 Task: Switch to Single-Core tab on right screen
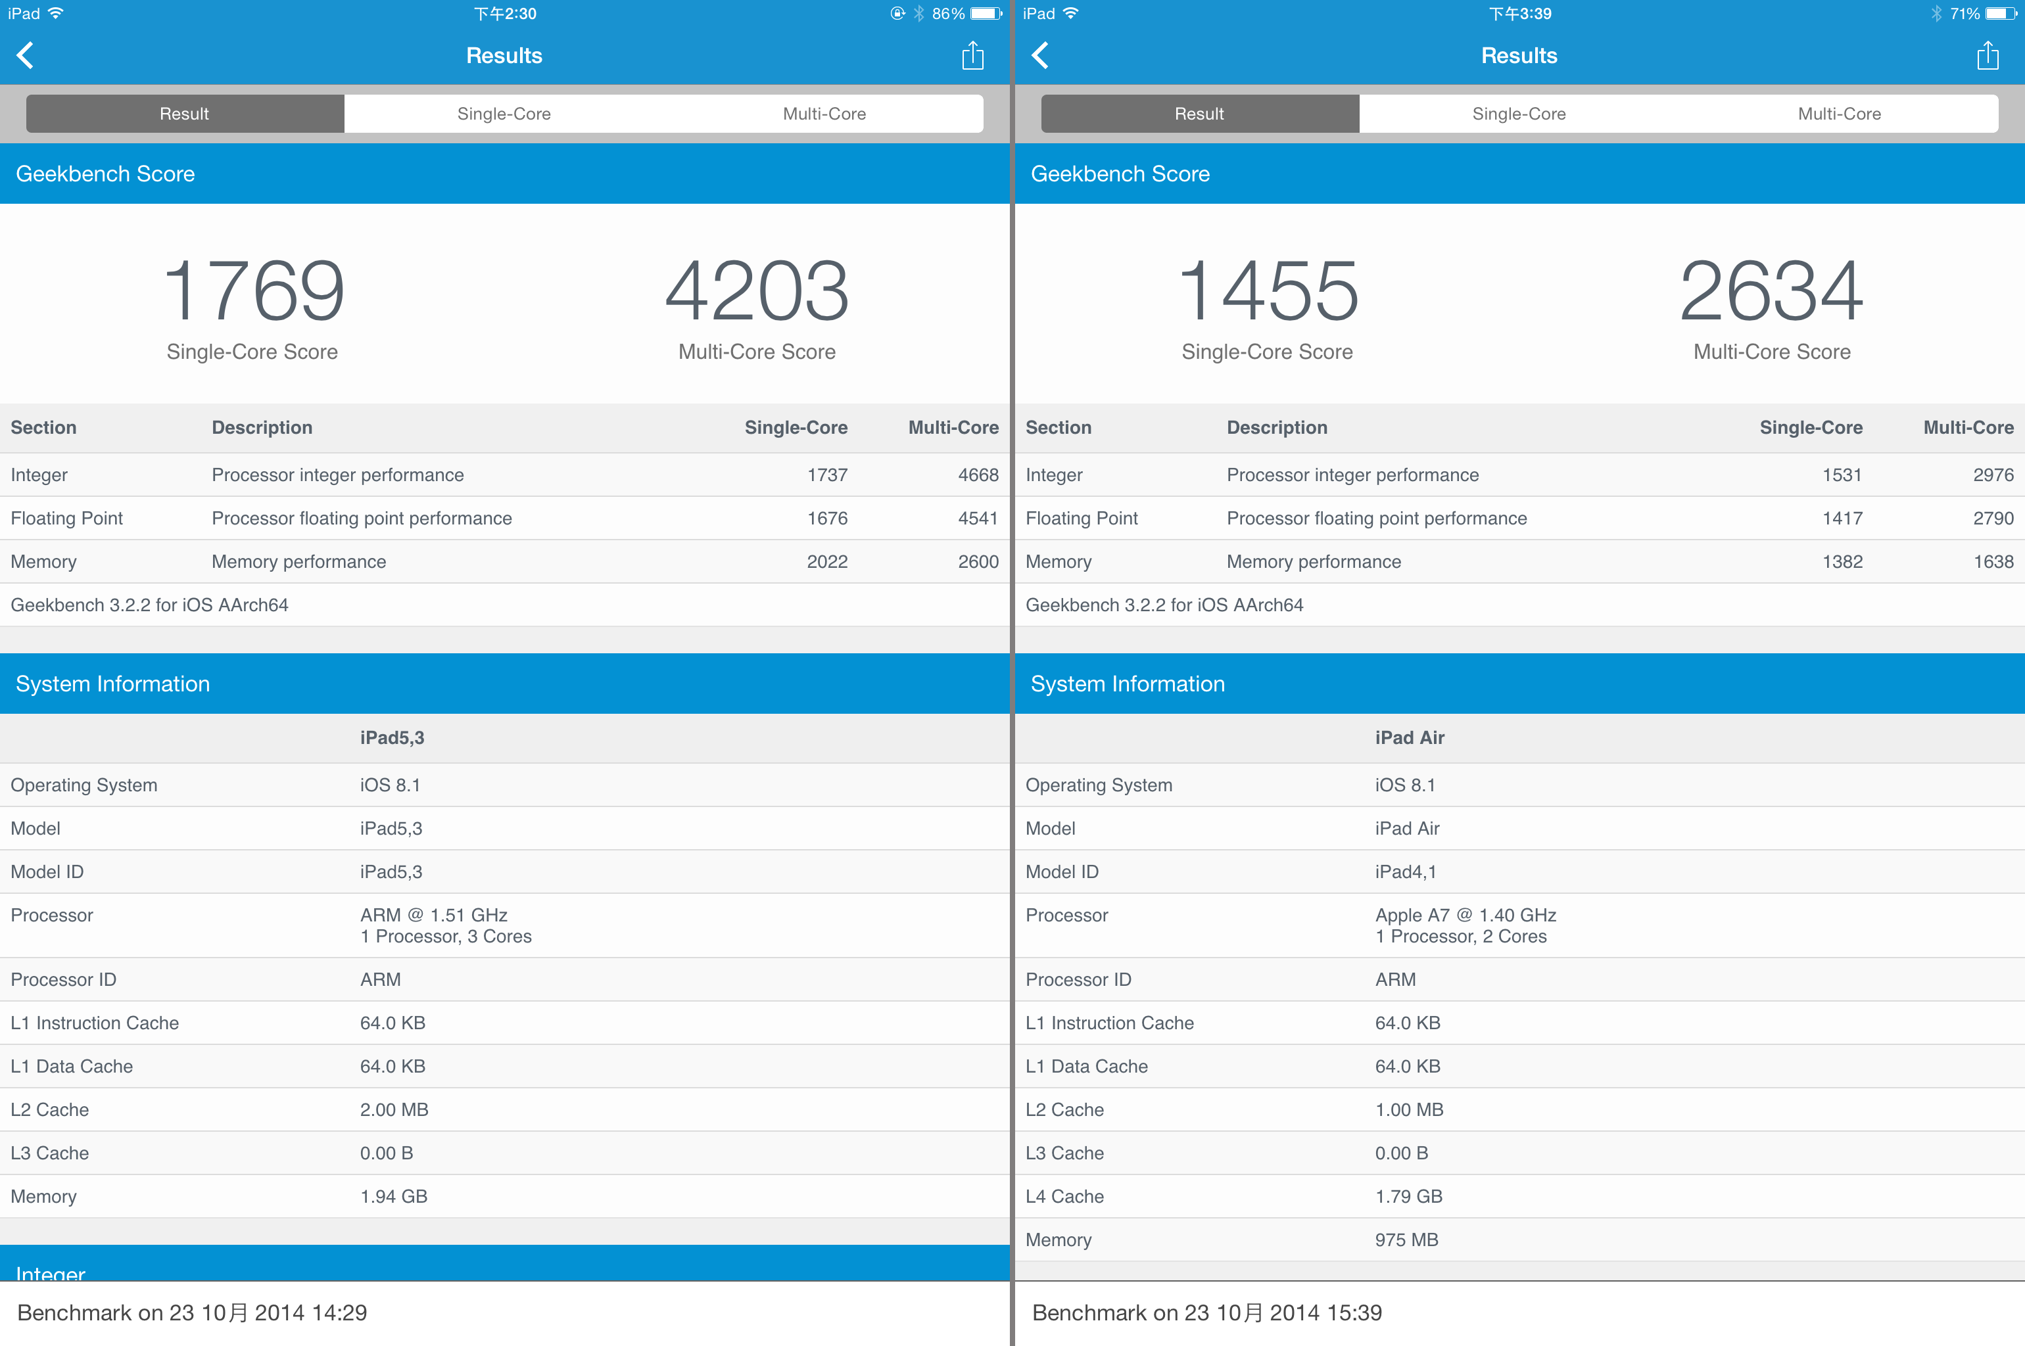tap(1518, 113)
